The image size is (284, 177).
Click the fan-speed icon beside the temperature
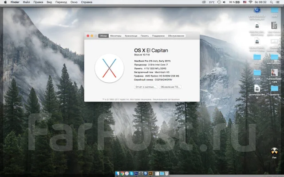coord(204,2)
